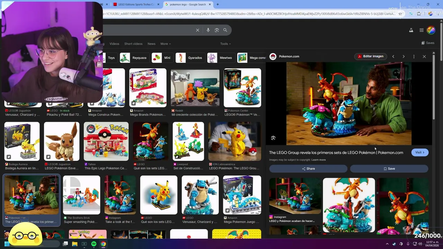Open the Saves collection link

coord(428,43)
